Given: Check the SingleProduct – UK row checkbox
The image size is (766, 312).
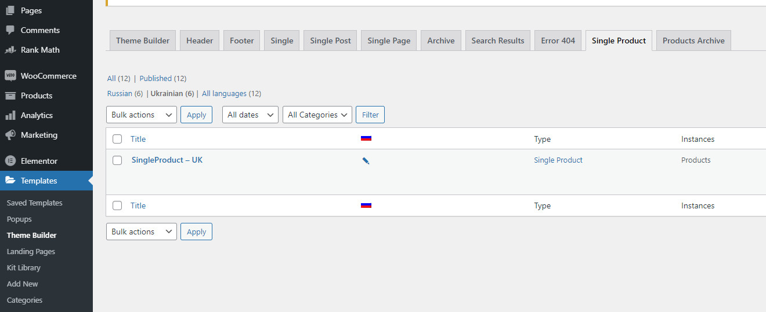Looking at the screenshot, I should coord(117,160).
